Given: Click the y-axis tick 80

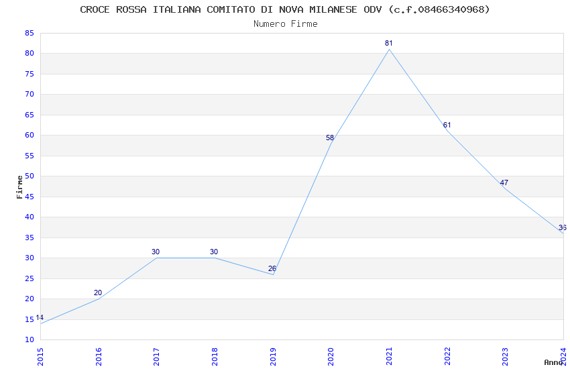Looking at the screenshot, I should point(30,54).
